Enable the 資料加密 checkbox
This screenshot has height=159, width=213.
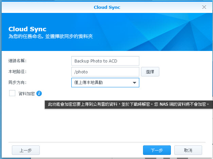(12, 93)
